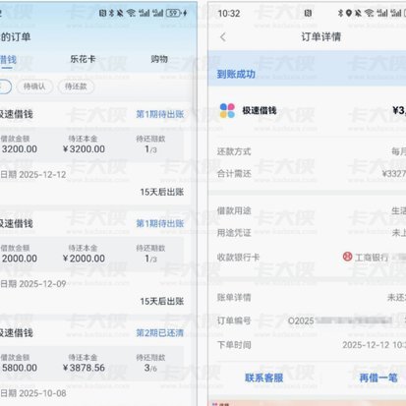Tap the left screen's muted bell icon
The width and height of the screenshot is (406, 406).
pos(120,13)
